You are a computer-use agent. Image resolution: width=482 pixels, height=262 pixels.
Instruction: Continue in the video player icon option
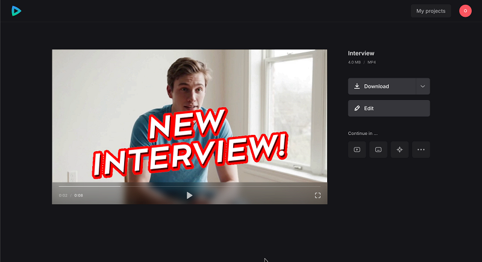click(357, 149)
